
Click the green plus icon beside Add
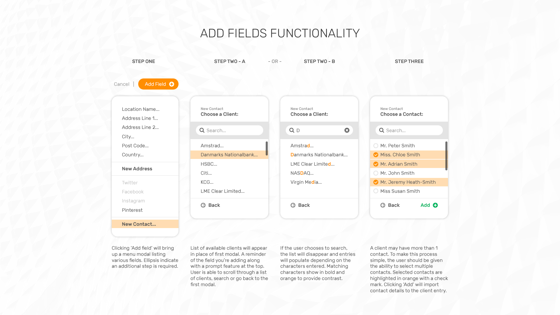[435, 205]
